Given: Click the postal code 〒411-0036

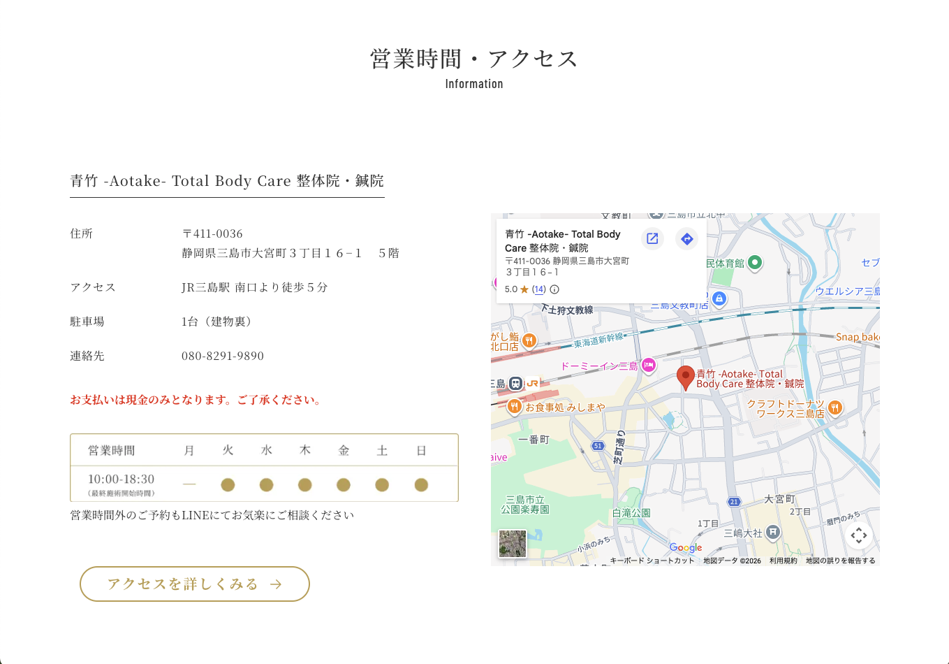Looking at the screenshot, I should [x=212, y=233].
